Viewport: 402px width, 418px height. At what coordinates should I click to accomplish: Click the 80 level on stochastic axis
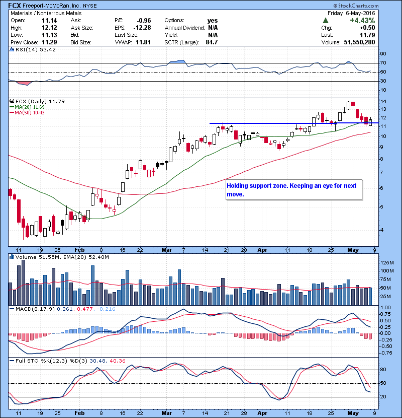[x=383, y=370]
